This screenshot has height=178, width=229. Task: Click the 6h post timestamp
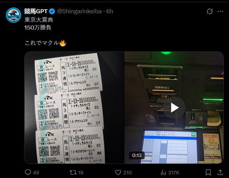[110, 11]
